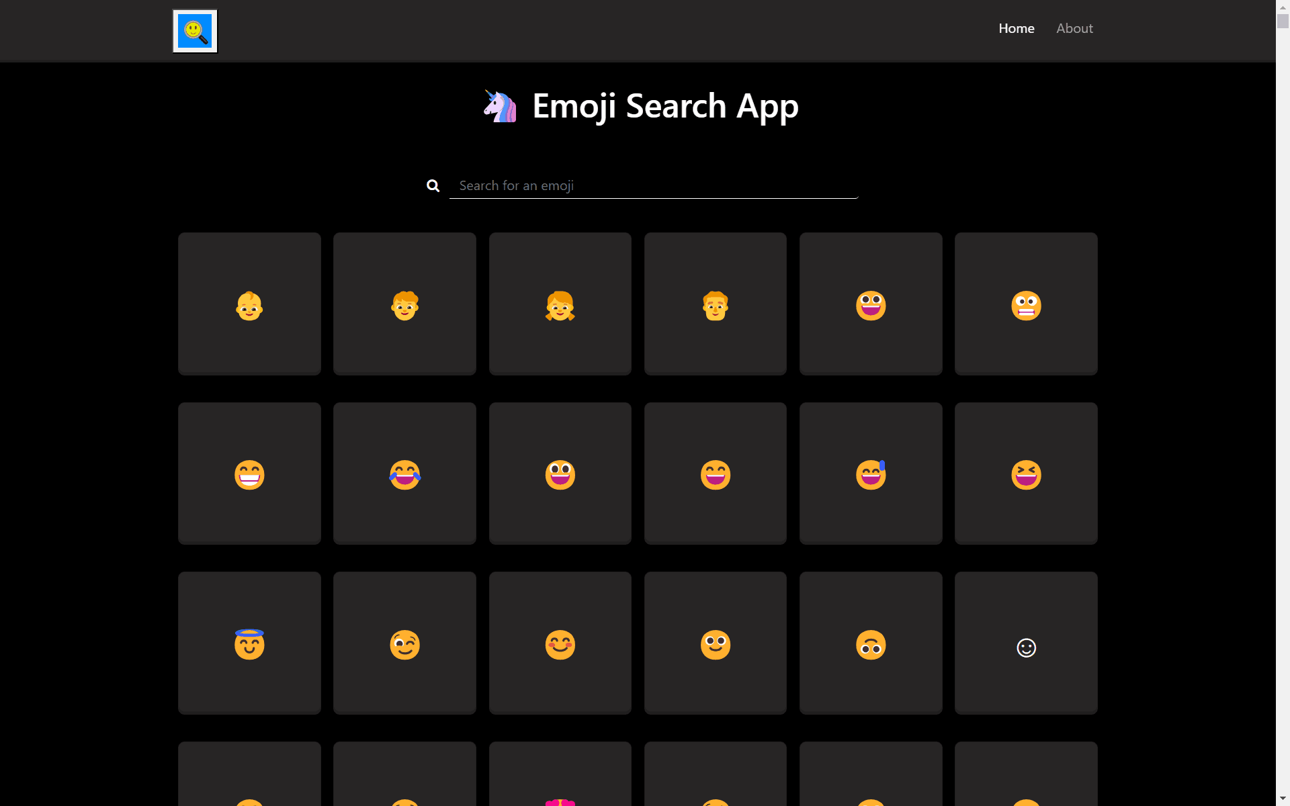This screenshot has height=806, width=1290.
Task: Click the scrollbar down arrow
Action: coord(1283,799)
